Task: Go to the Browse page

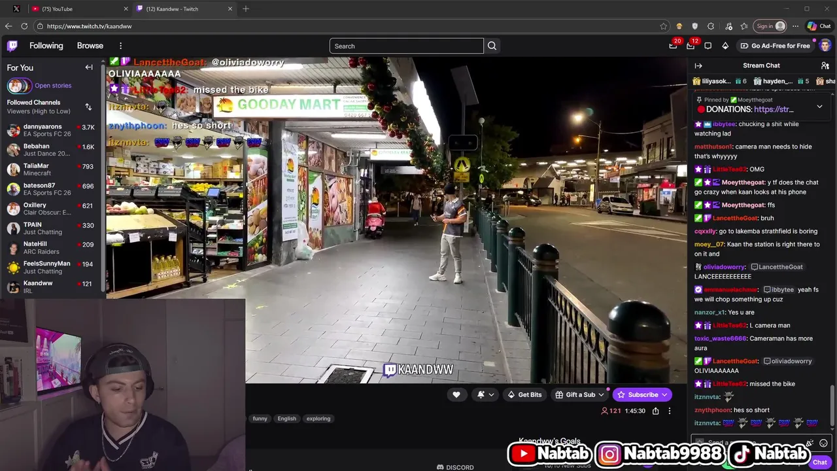Action: click(90, 46)
